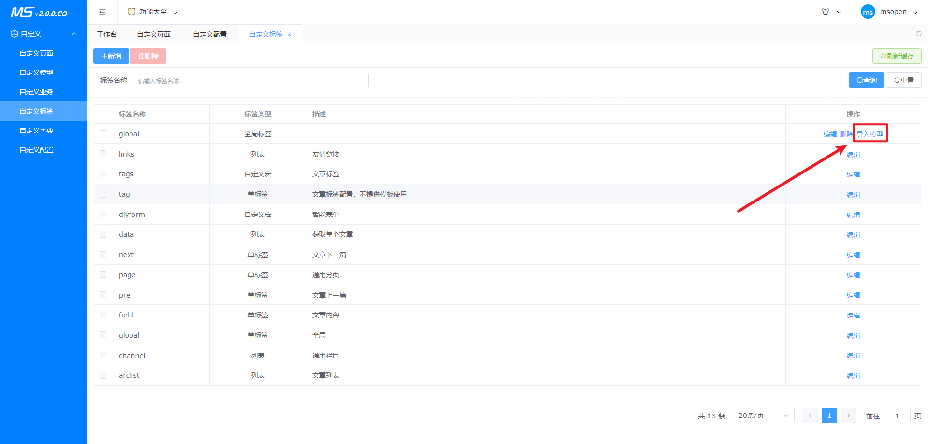Go to previous page arrow

(x=810, y=415)
